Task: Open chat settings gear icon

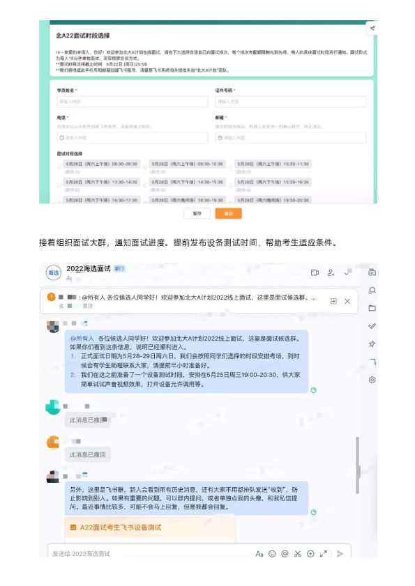Action: [372, 380]
